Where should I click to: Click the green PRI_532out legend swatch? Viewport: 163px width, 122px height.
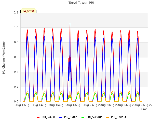pyautogui.click(x=83, y=117)
